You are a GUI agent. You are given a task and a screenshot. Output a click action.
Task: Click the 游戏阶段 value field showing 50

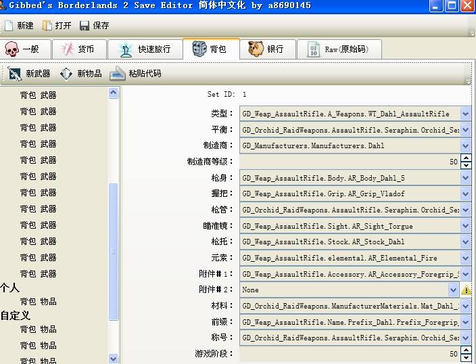point(350,354)
